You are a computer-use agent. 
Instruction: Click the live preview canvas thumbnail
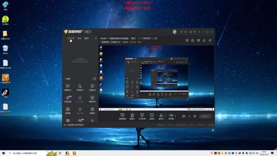pyautogui.click(x=157, y=78)
